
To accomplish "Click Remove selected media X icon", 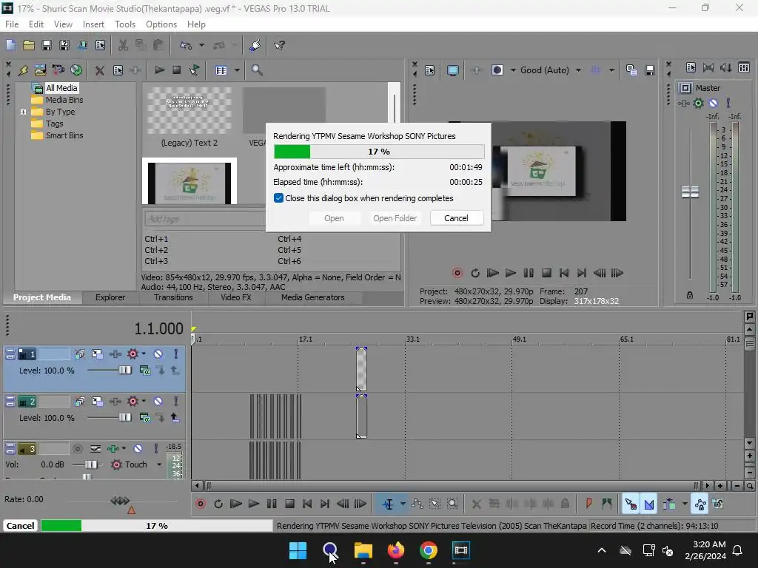I will point(100,70).
